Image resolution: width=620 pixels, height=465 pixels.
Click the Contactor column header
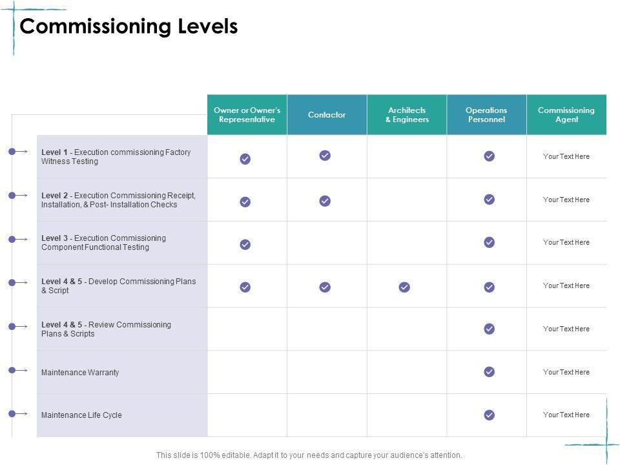click(x=327, y=115)
